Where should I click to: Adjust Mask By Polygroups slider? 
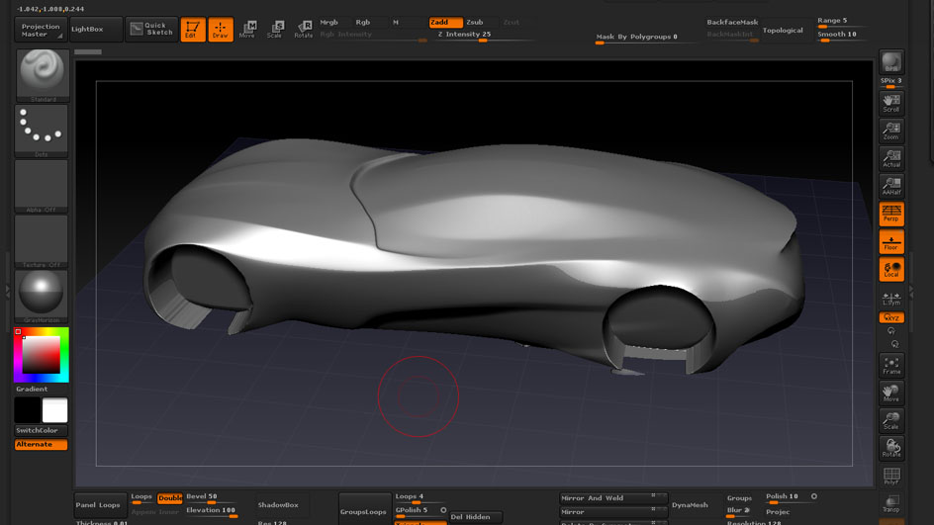click(647, 39)
